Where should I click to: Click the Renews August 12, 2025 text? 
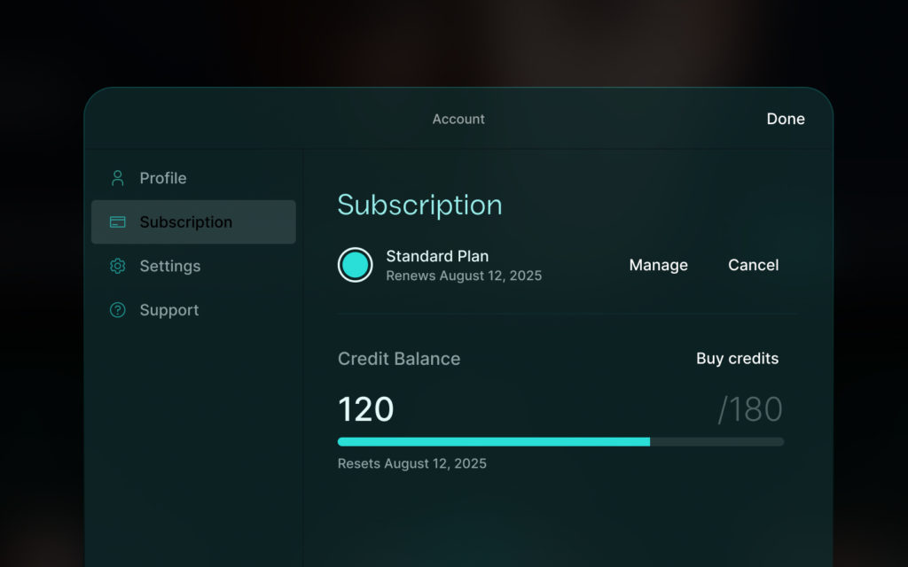(x=464, y=276)
